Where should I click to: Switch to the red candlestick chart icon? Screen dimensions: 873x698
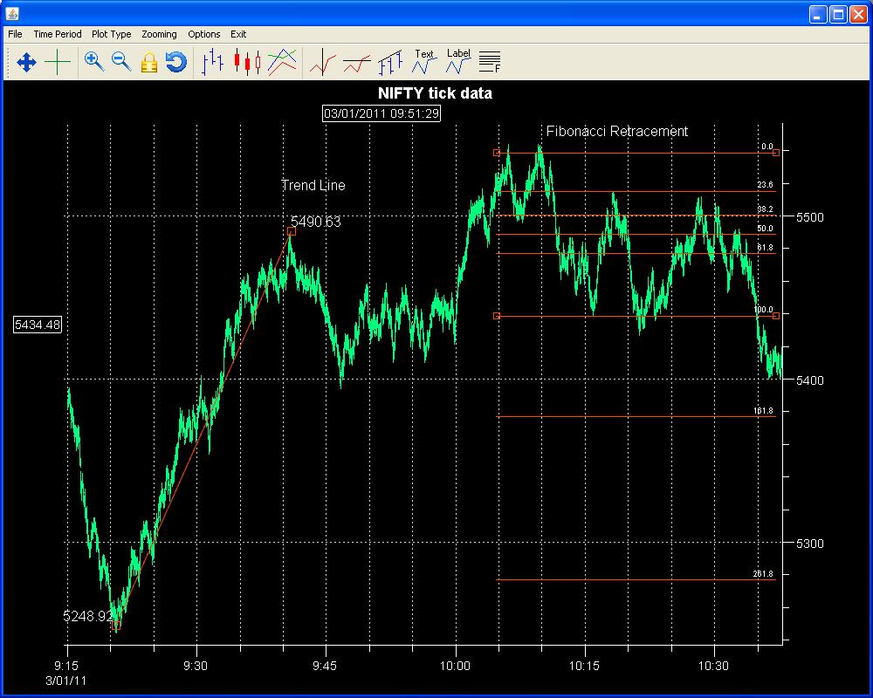click(x=247, y=62)
